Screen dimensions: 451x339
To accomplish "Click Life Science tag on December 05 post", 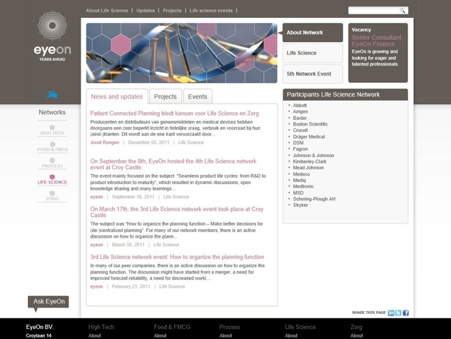I will click(x=191, y=143).
